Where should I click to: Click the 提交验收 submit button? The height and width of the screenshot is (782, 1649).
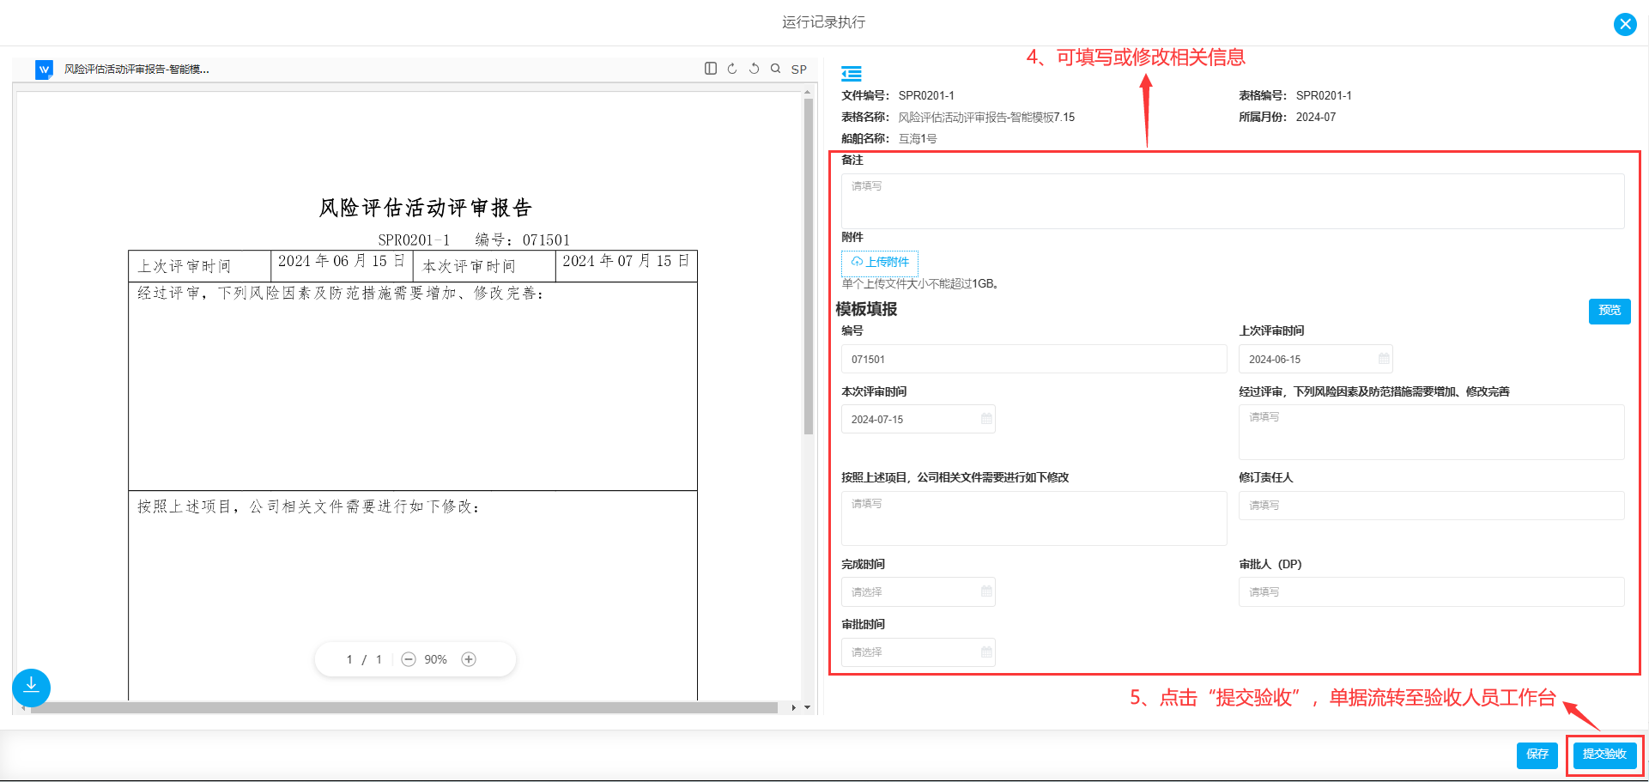click(1604, 755)
